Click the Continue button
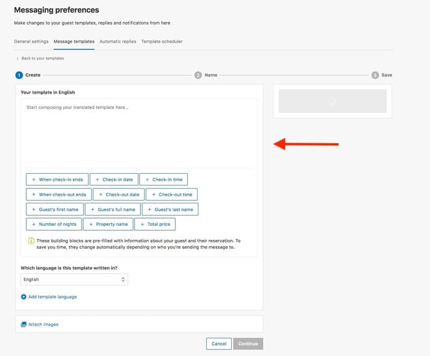 (248, 344)
